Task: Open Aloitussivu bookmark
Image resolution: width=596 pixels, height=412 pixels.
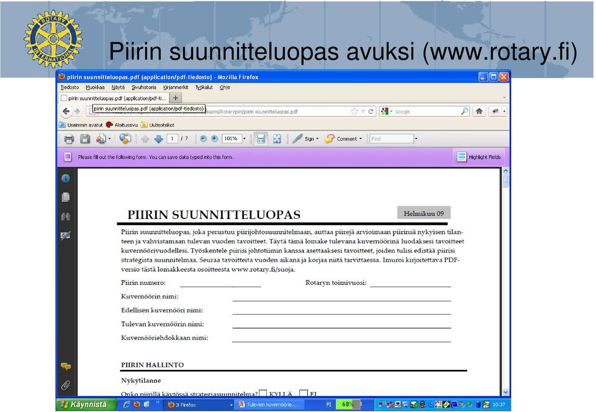Action: click(122, 125)
